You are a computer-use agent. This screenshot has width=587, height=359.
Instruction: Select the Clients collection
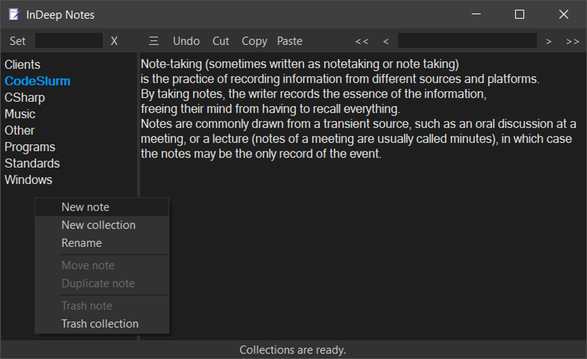[22, 64]
